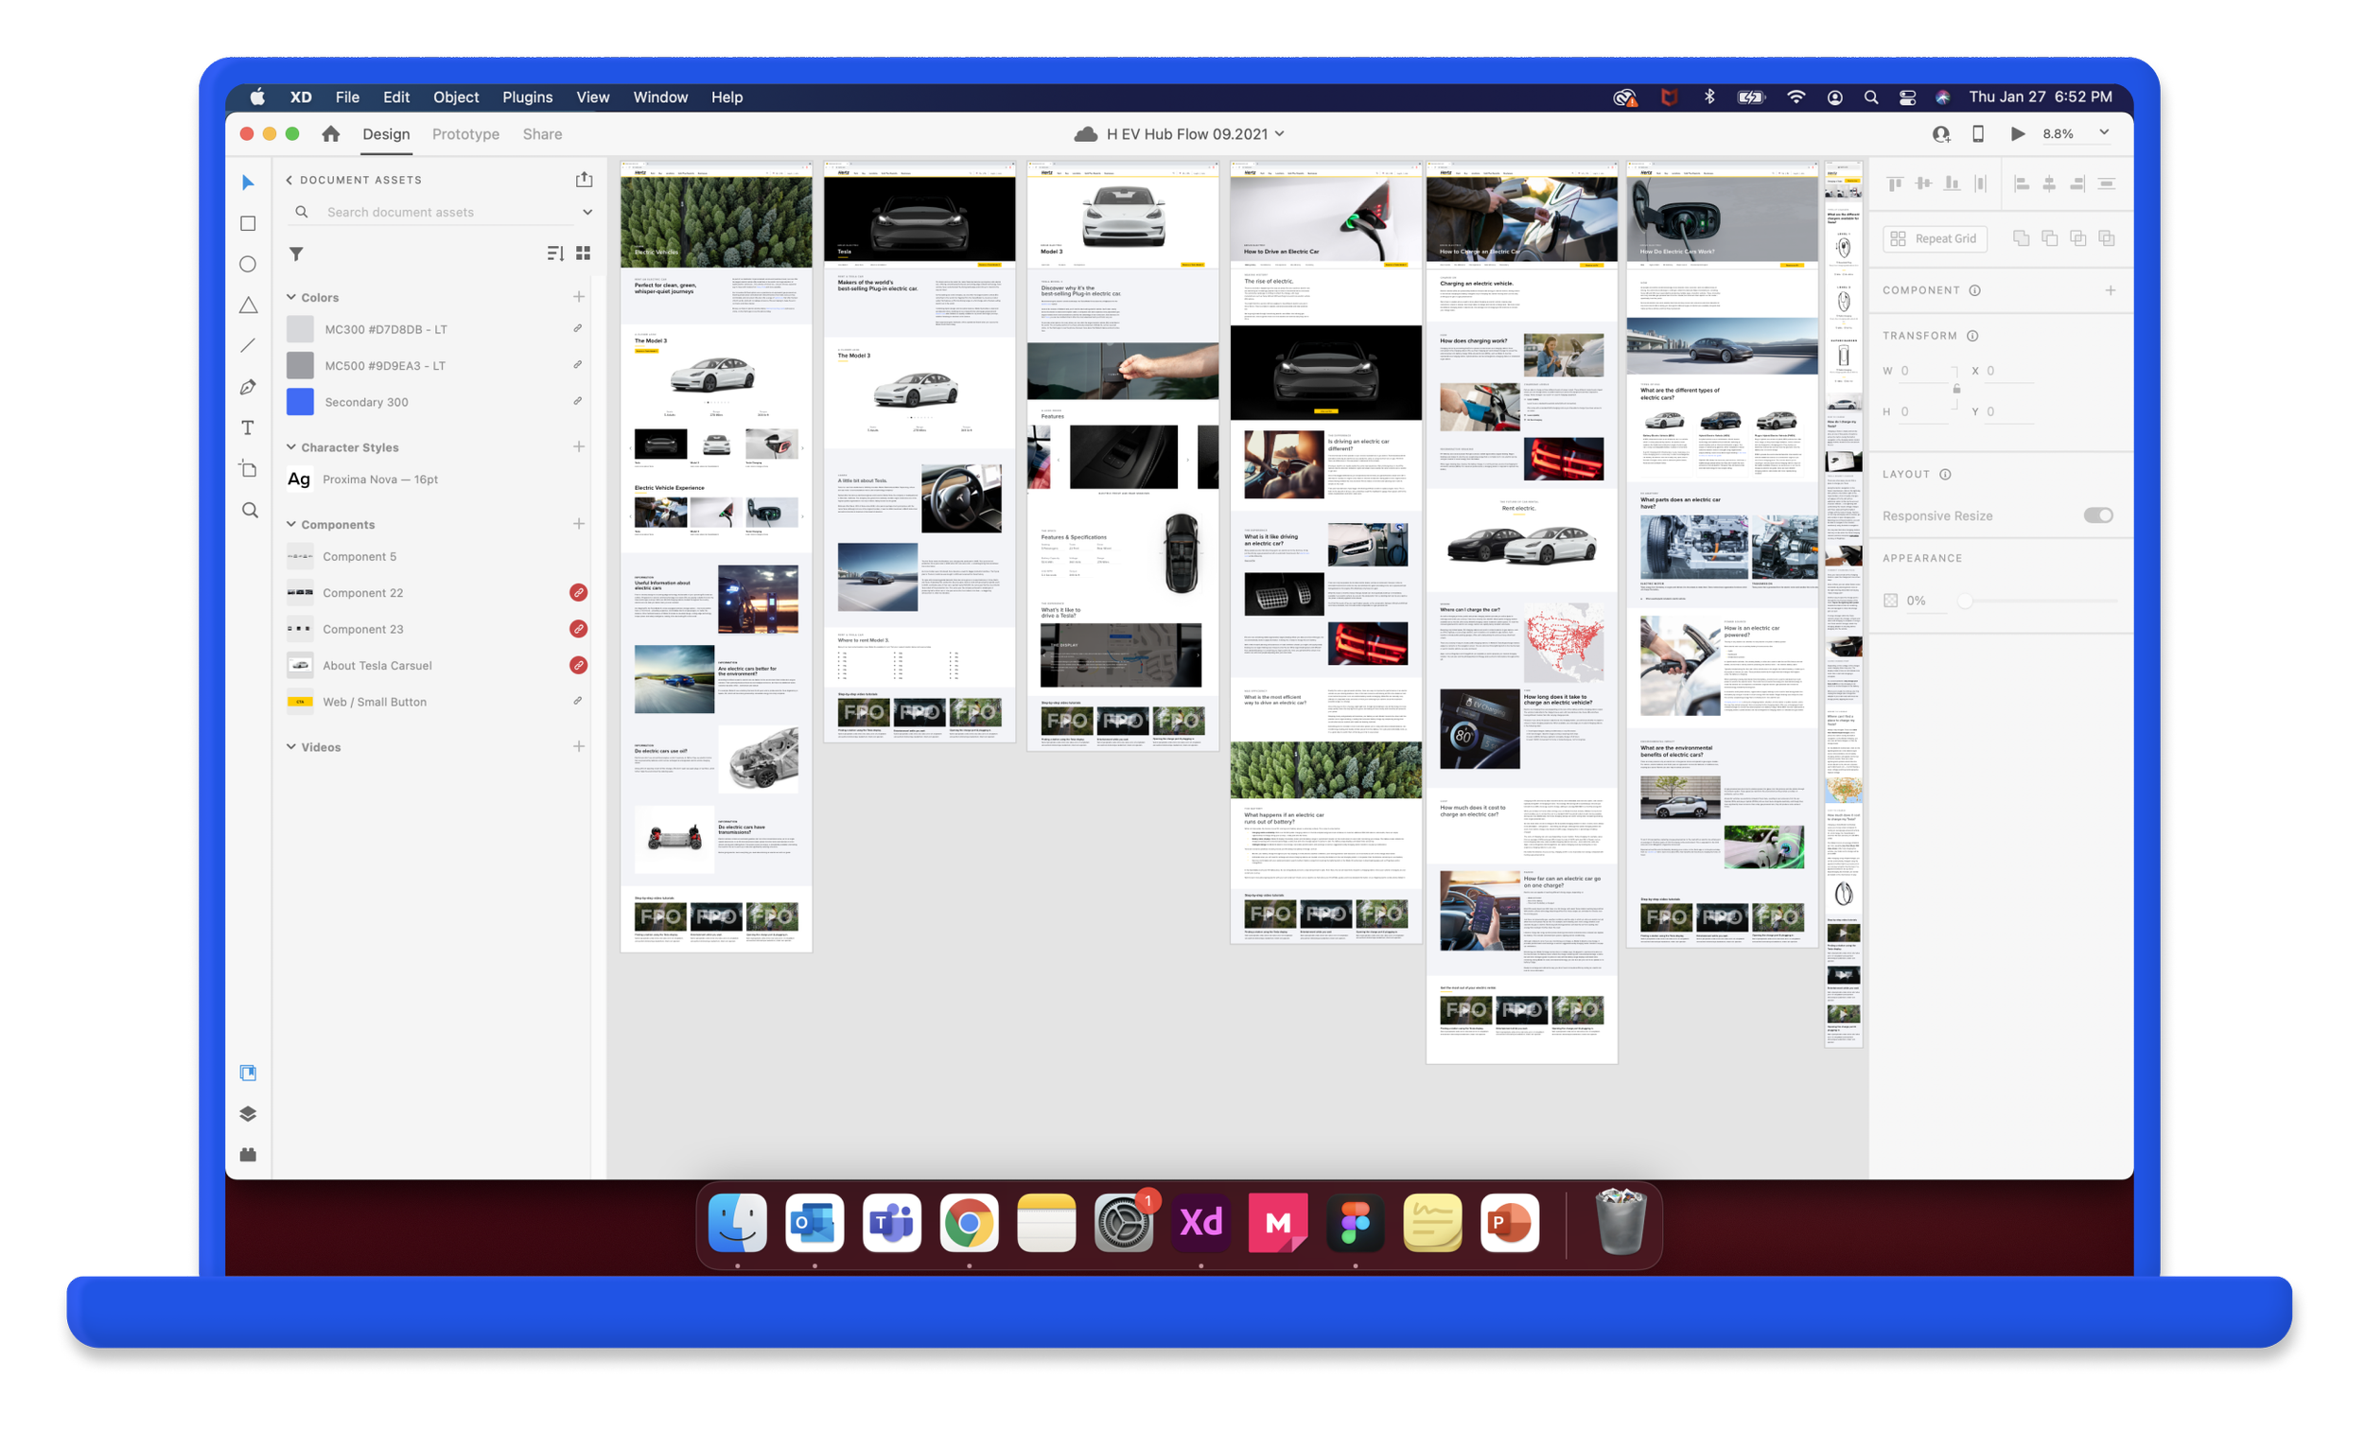Image resolution: width=2365 pixels, height=1430 pixels.
Task: Switch assets to grid view
Action: 583,253
